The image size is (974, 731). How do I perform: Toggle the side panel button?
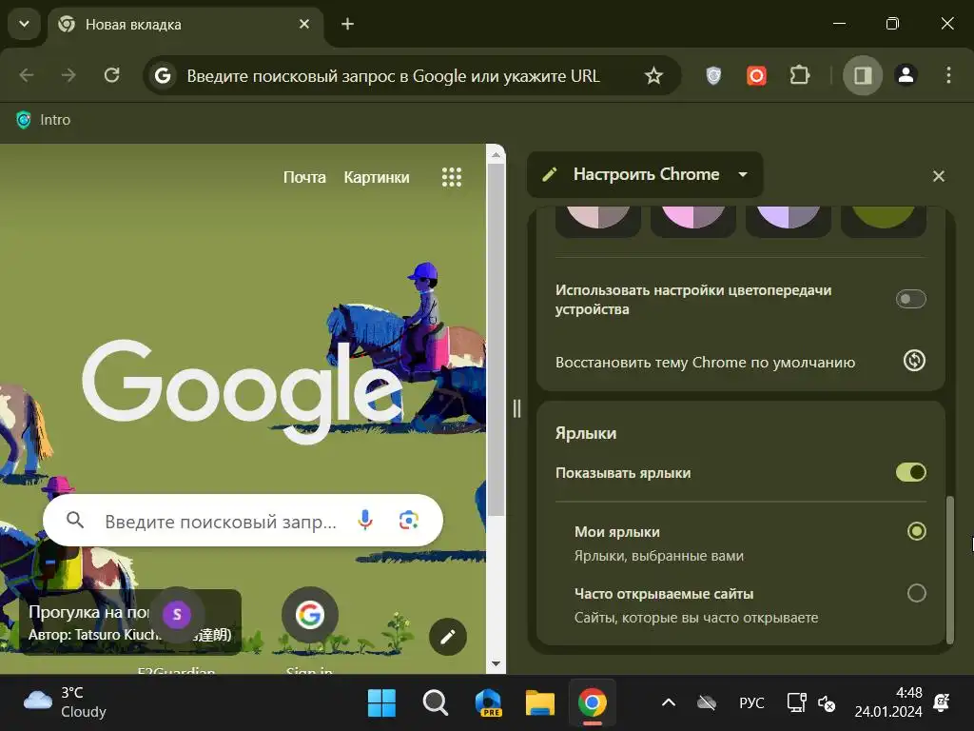click(x=862, y=76)
